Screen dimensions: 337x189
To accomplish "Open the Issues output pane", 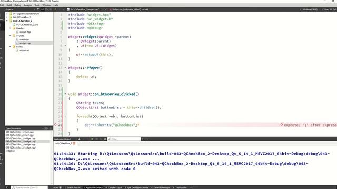I will click(56, 187).
